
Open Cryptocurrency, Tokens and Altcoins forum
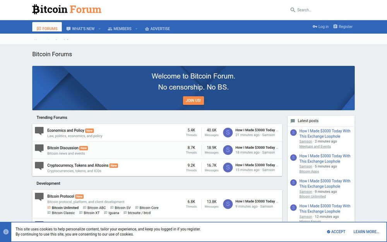pos(78,165)
